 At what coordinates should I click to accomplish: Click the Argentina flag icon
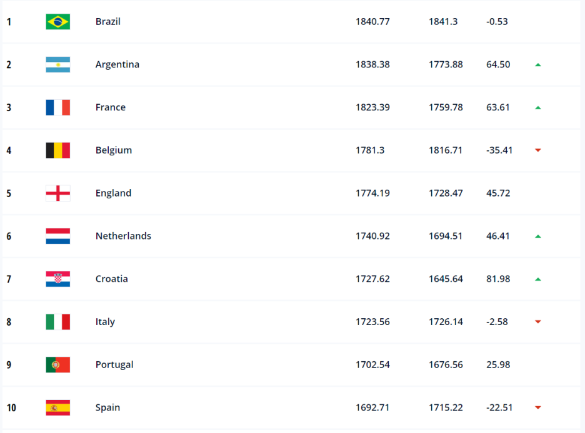(x=58, y=64)
